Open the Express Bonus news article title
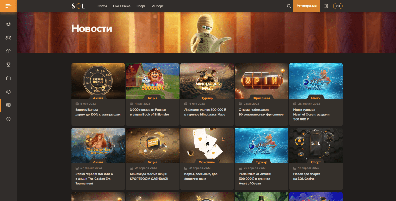Viewport: 396px width, 201px height. 98,112
